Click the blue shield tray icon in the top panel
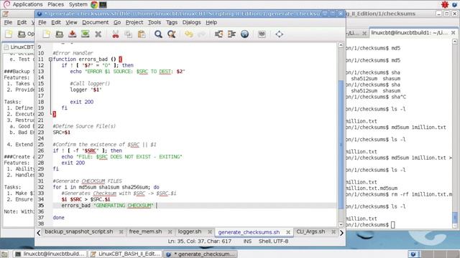Image resolution: width=460 pixels, height=258 pixels. 455,4
